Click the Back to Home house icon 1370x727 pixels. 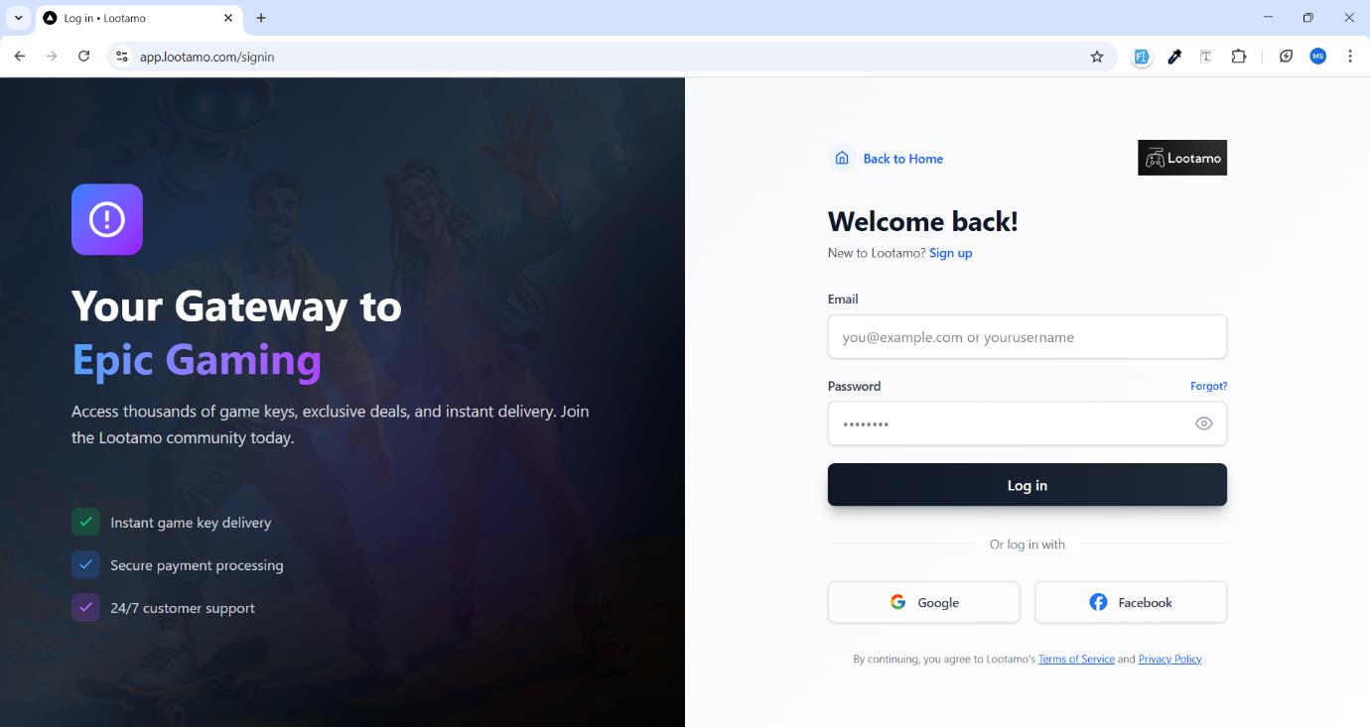click(x=841, y=158)
